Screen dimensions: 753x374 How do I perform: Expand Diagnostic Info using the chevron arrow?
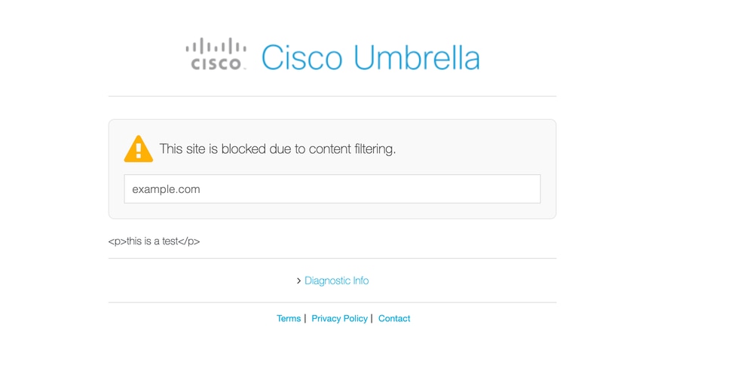pyautogui.click(x=298, y=281)
